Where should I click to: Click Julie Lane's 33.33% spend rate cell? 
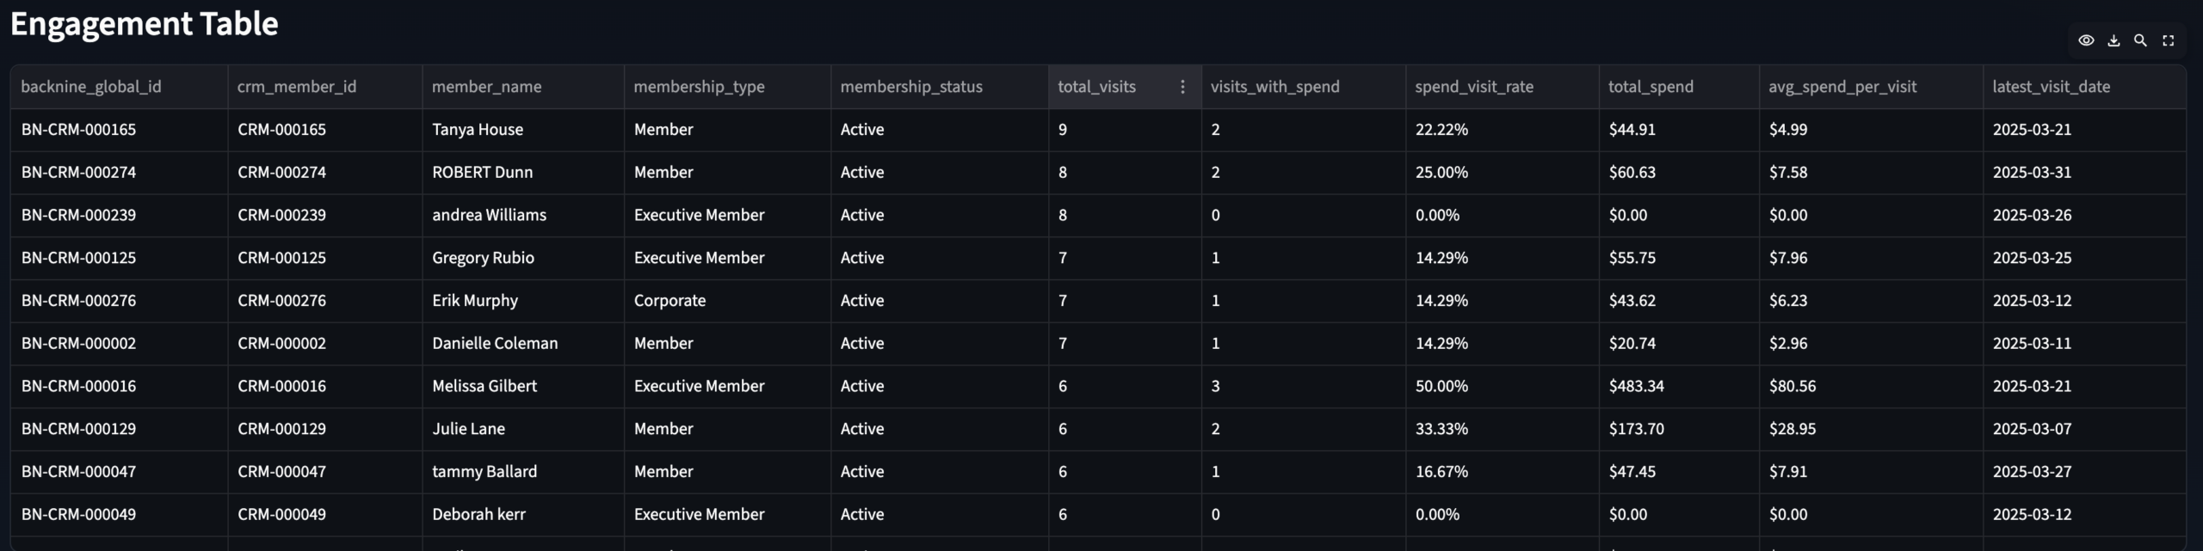pos(1441,429)
